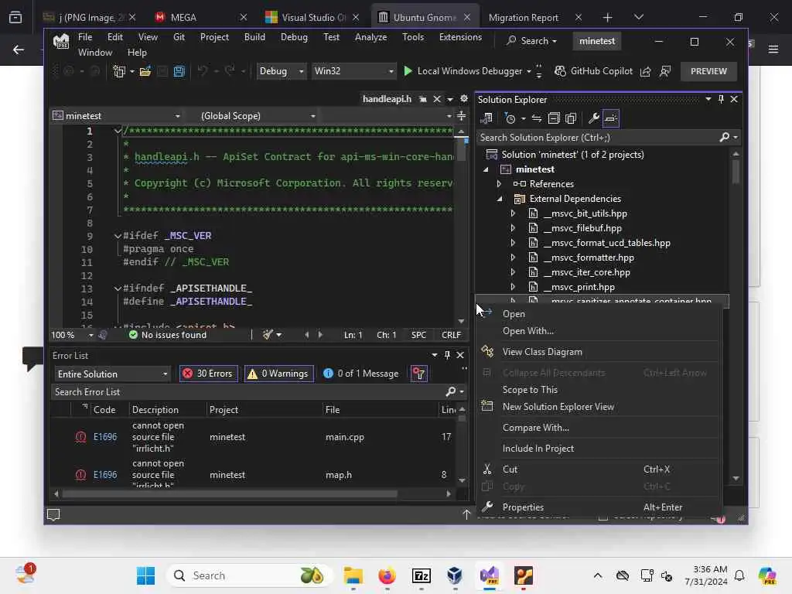Select View Class Diagram in context menu
This screenshot has height=594, width=792.
click(599, 352)
